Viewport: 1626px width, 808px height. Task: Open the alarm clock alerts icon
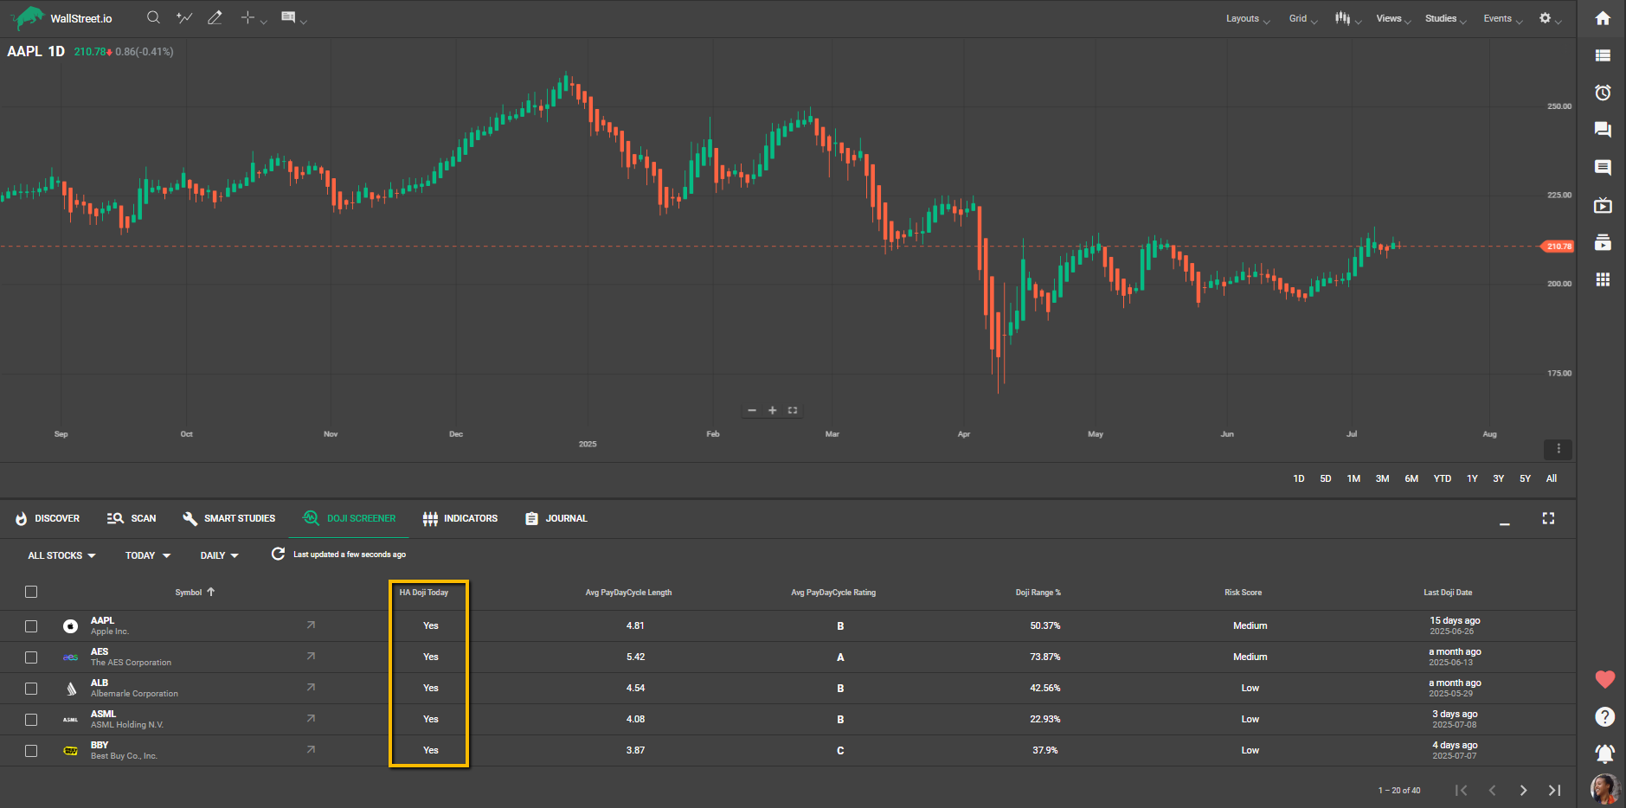[x=1603, y=93]
